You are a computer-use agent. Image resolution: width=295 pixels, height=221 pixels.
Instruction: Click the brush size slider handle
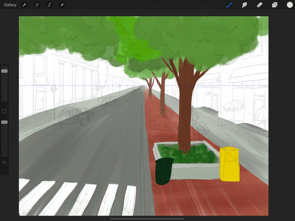coord(4,71)
